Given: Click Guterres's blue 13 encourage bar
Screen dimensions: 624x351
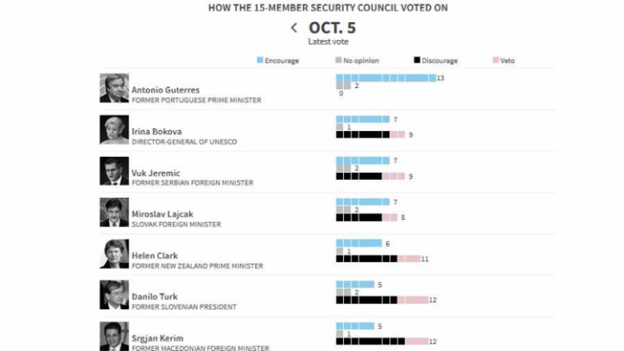Looking at the screenshot, I should [x=386, y=78].
